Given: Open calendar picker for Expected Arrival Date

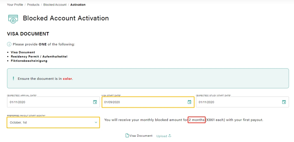Looking at the screenshot, I should click(x=95, y=102).
